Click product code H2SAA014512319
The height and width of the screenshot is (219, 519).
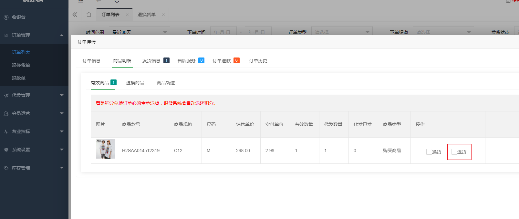141,151
